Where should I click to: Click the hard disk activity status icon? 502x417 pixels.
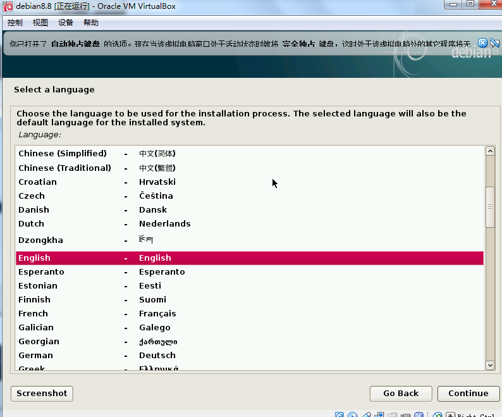[340, 415]
